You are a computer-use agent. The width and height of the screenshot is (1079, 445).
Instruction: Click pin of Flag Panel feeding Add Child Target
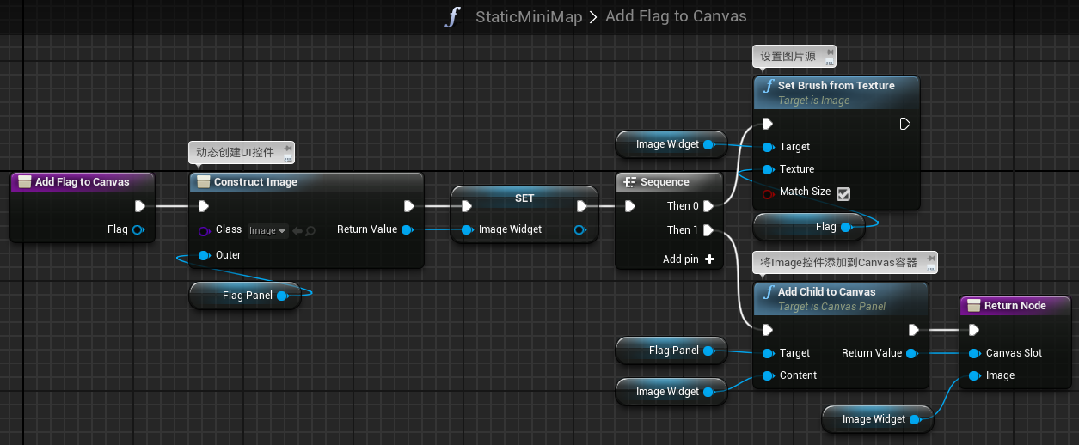pyautogui.click(x=708, y=351)
